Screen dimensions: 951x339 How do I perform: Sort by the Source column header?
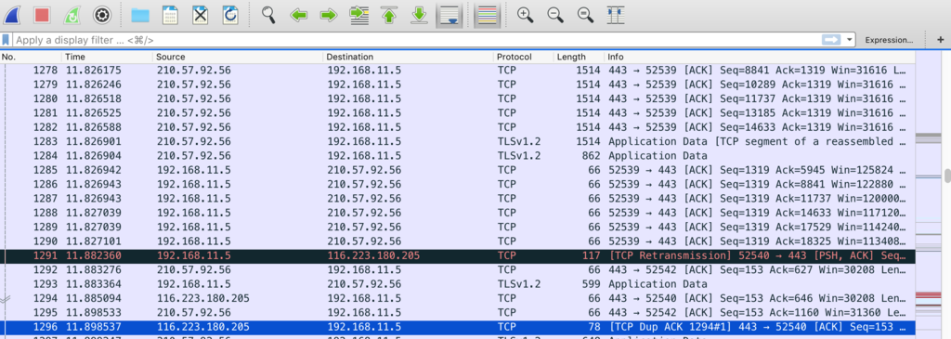click(x=237, y=57)
